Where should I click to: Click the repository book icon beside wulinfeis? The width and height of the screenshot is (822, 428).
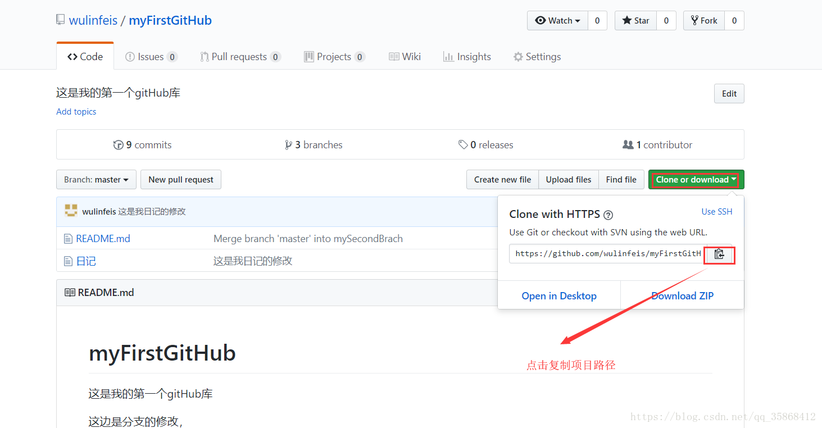pyautogui.click(x=60, y=20)
